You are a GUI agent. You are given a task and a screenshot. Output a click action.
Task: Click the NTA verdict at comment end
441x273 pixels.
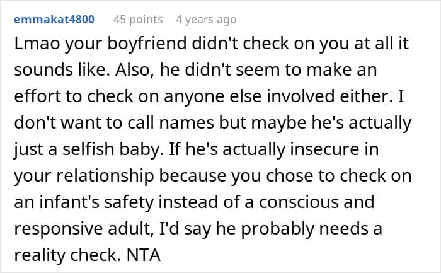(144, 255)
